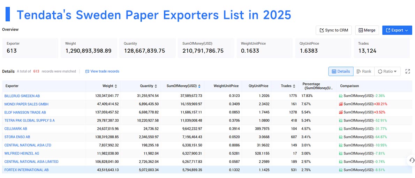The image size is (415, 178).
Task: Open CELLMARK AB exporter link
Action: click(x=16, y=129)
